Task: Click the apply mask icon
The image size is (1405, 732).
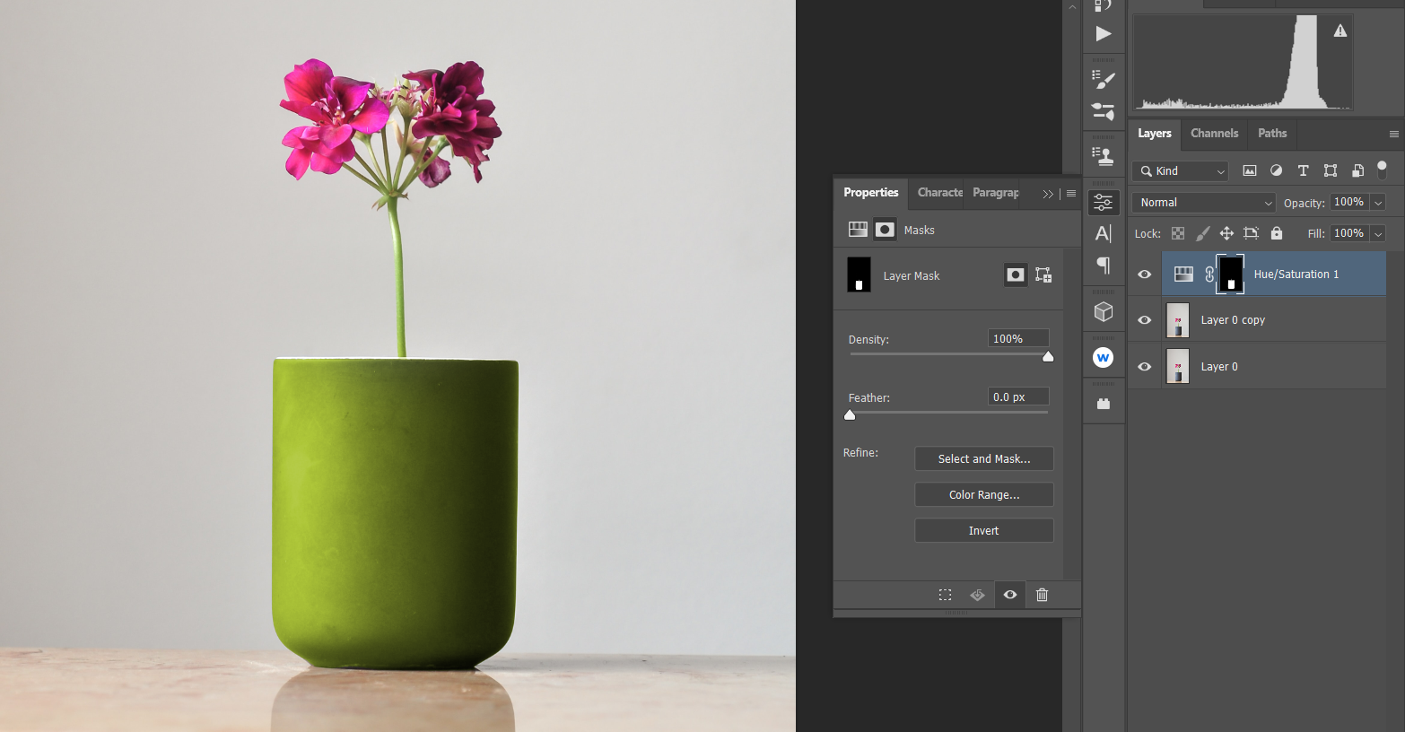Action: (977, 595)
